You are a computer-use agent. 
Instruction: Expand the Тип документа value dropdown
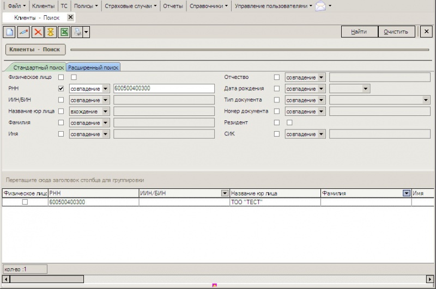point(426,100)
